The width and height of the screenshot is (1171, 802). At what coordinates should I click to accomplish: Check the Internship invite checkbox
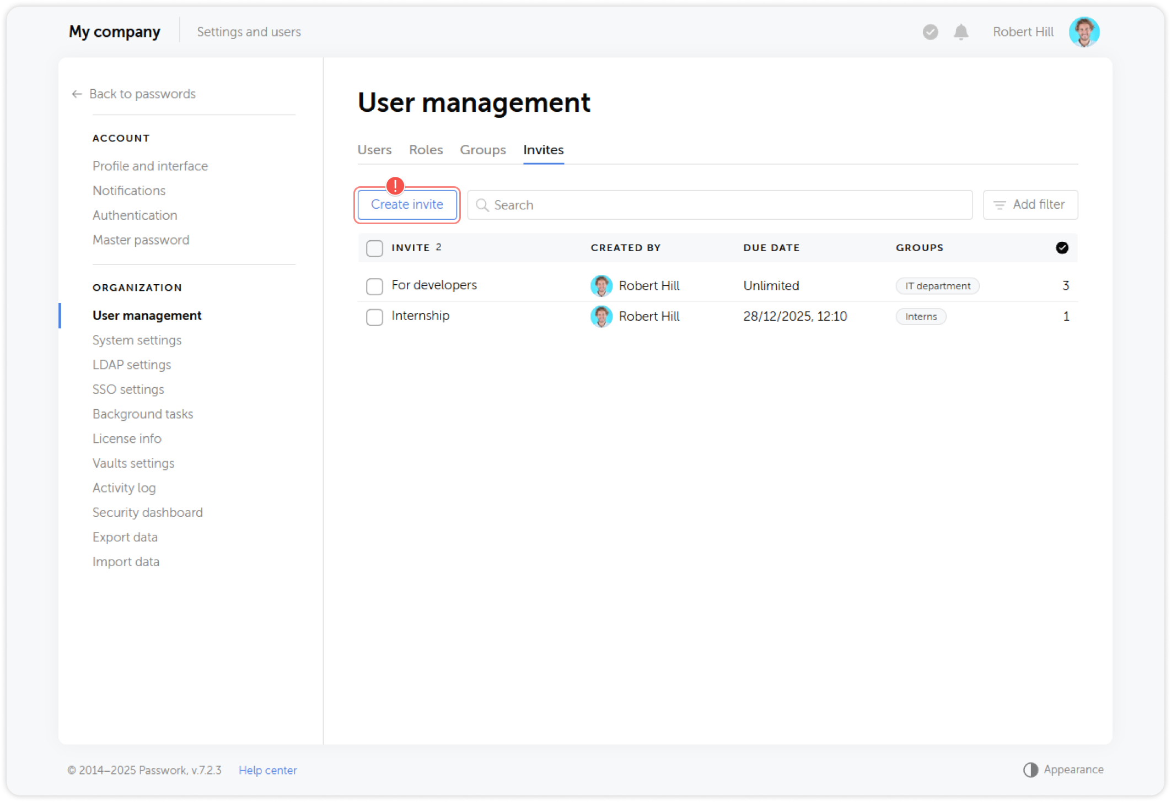click(374, 317)
